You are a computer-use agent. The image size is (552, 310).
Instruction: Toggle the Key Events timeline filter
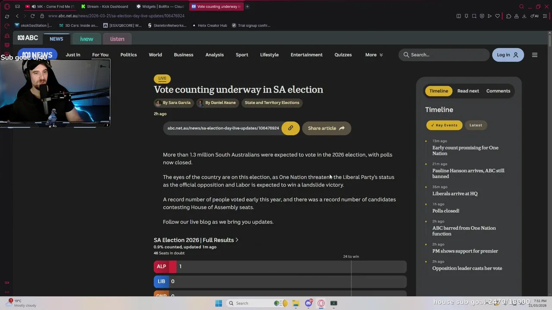point(444,125)
